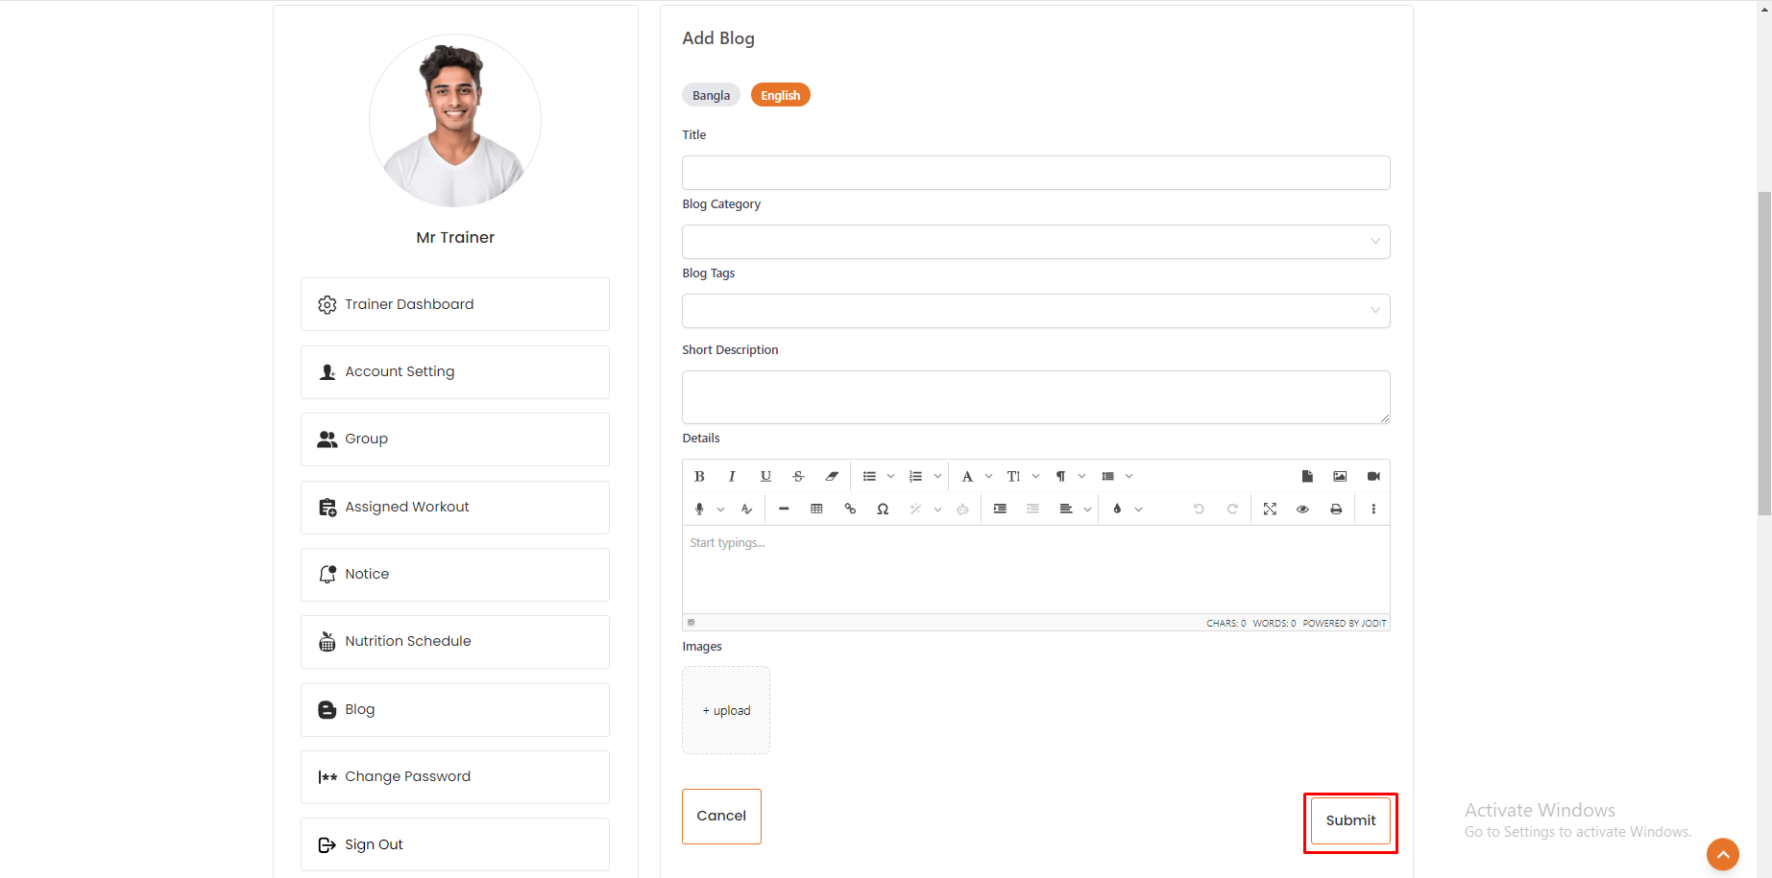This screenshot has height=878, width=1772.
Task: Click the editor print icon
Action: click(x=1336, y=509)
